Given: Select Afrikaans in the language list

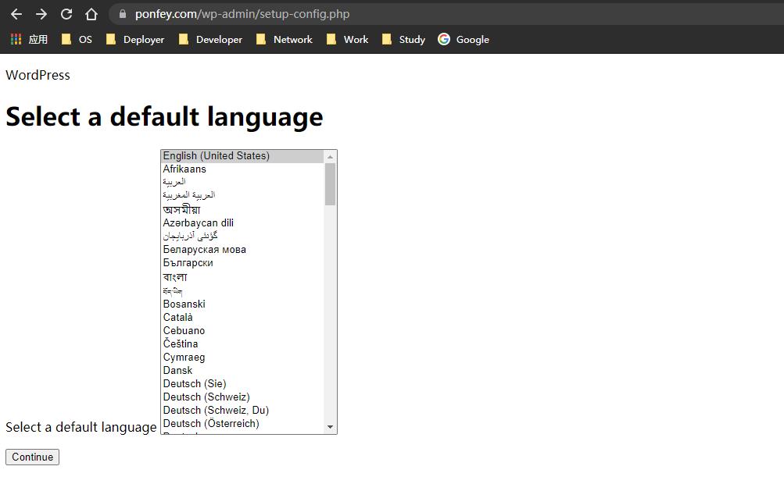Looking at the screenshot, I should [242, 169].
